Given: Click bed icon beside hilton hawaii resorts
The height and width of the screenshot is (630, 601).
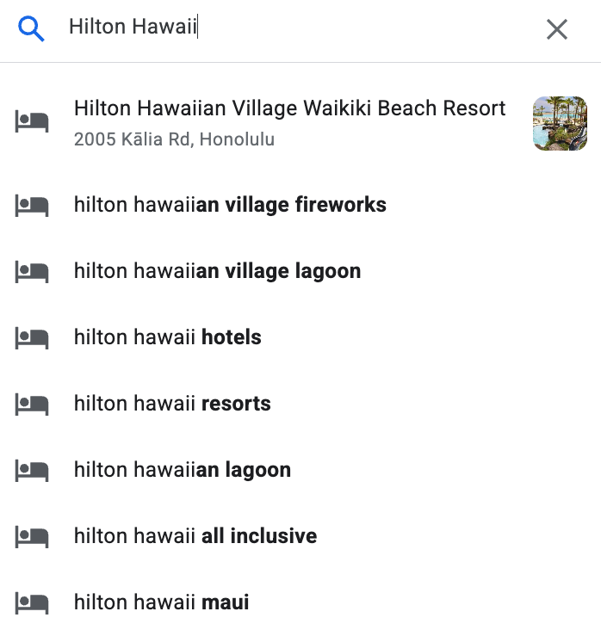Looking at the screenshot, I should click(32, 404).
